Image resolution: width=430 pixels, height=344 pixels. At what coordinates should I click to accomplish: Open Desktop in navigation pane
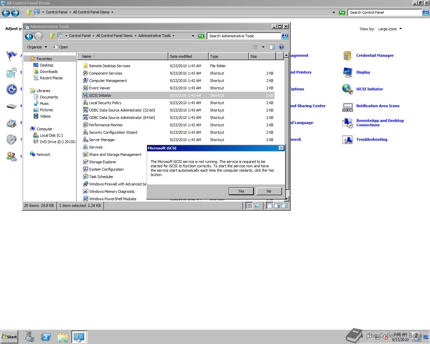tap(46, 65)
